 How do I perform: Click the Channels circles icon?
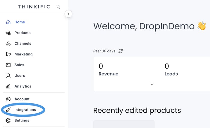point(8,44)
